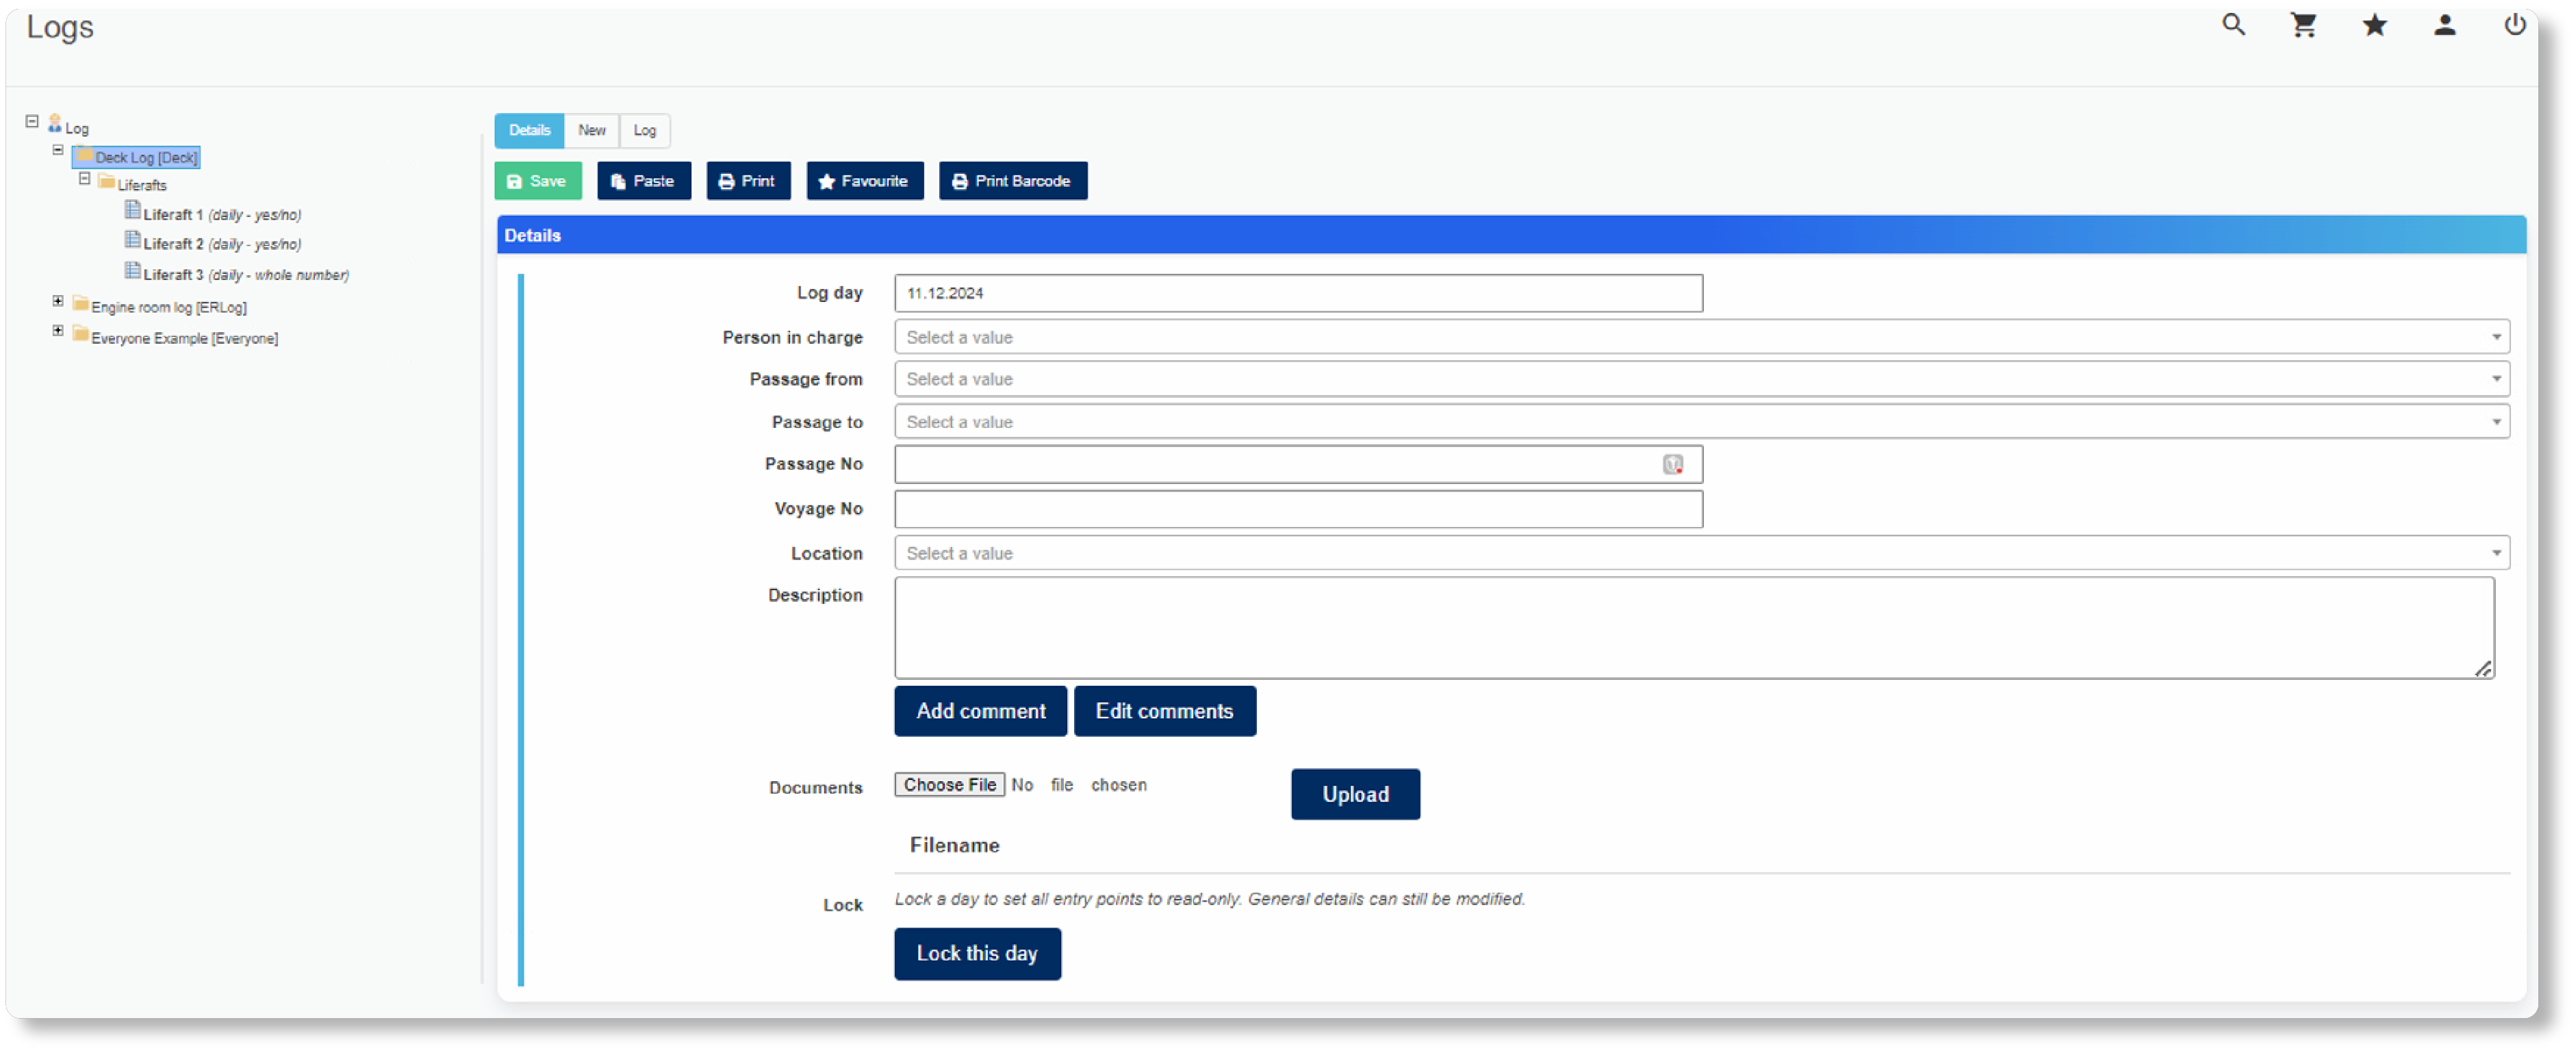Click the Log root tree label
Screen dimensions: 2576x1053
tap(77, 129)
